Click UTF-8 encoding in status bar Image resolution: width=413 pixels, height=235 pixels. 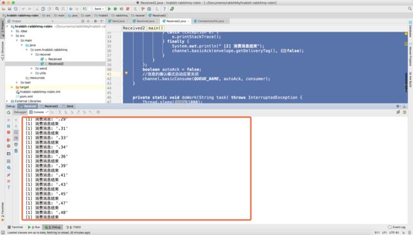pyautogui.click(x=394, y=232)
